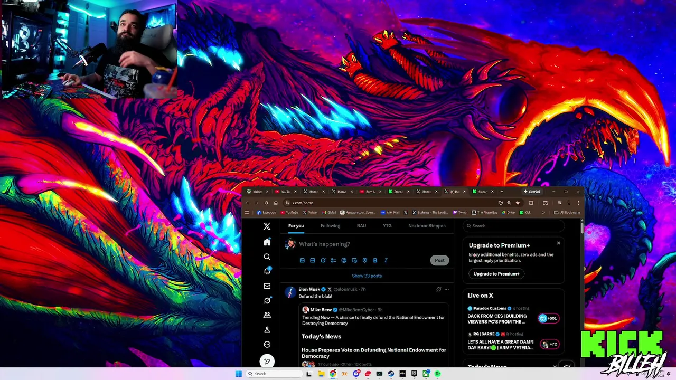Open Twitch bookmark
The width and height of the screenshot is (676, 380).
coord(459,212)
